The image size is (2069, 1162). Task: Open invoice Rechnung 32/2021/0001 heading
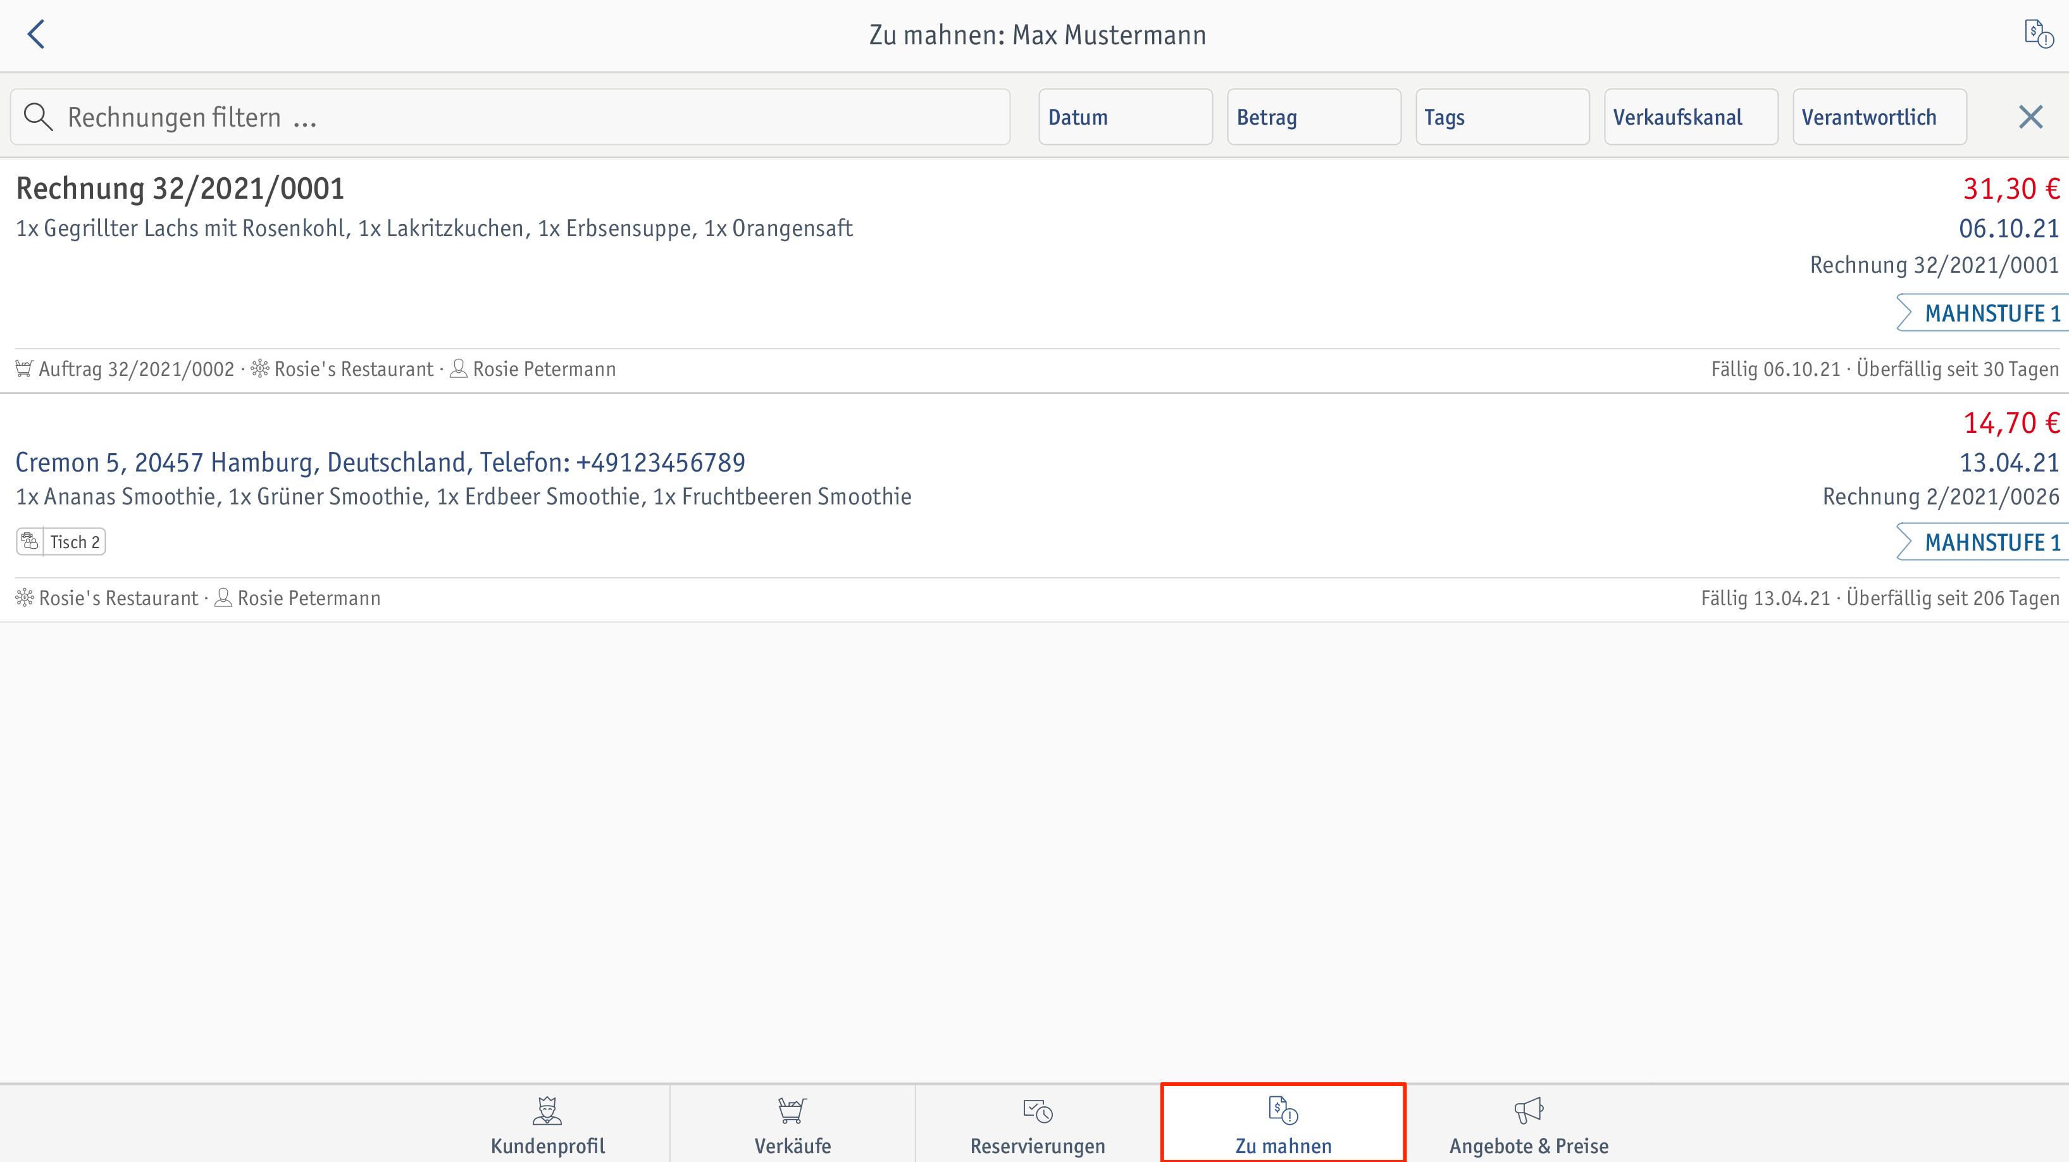click(x=180, y=189)
